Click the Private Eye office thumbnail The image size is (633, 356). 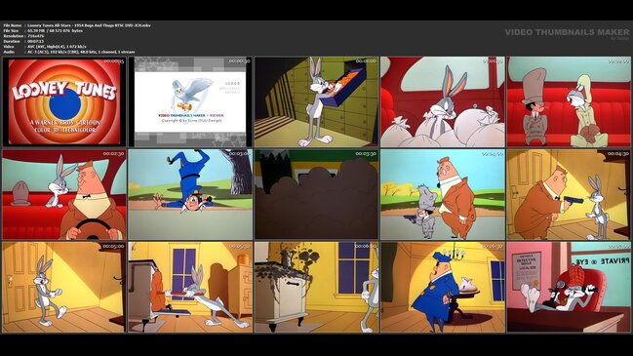(x=569, y=287)
